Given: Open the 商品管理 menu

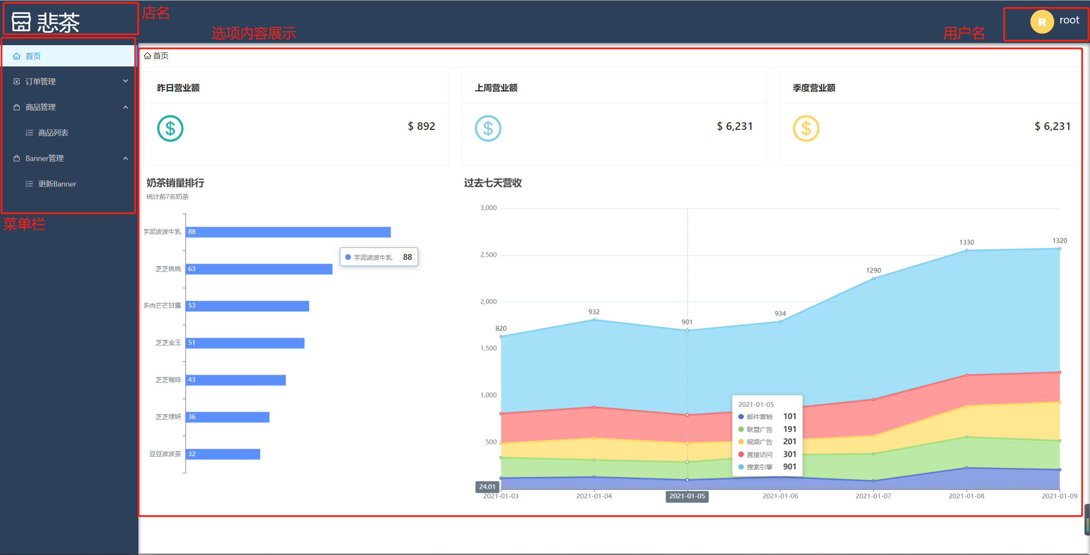Looking at the screenshot, I should [x=69, y=107].
